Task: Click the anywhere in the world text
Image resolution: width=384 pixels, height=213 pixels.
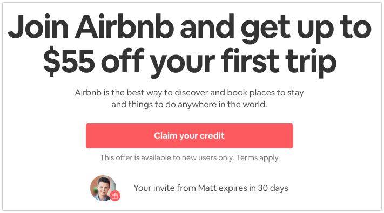Action: [x=222, y=105]
